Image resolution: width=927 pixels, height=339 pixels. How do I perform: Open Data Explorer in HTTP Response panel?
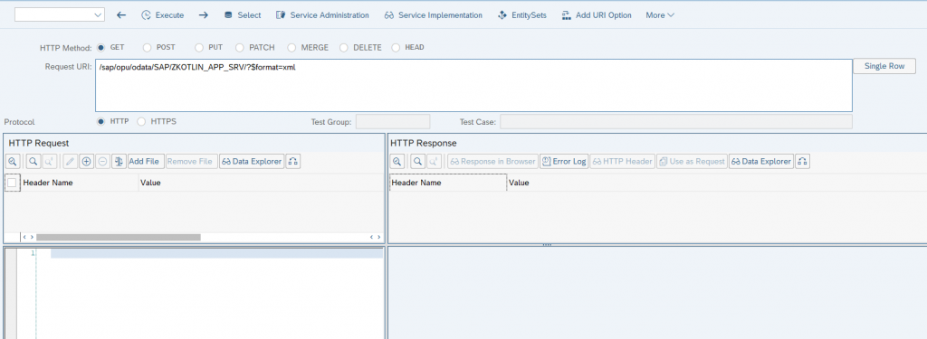[761, 161]
